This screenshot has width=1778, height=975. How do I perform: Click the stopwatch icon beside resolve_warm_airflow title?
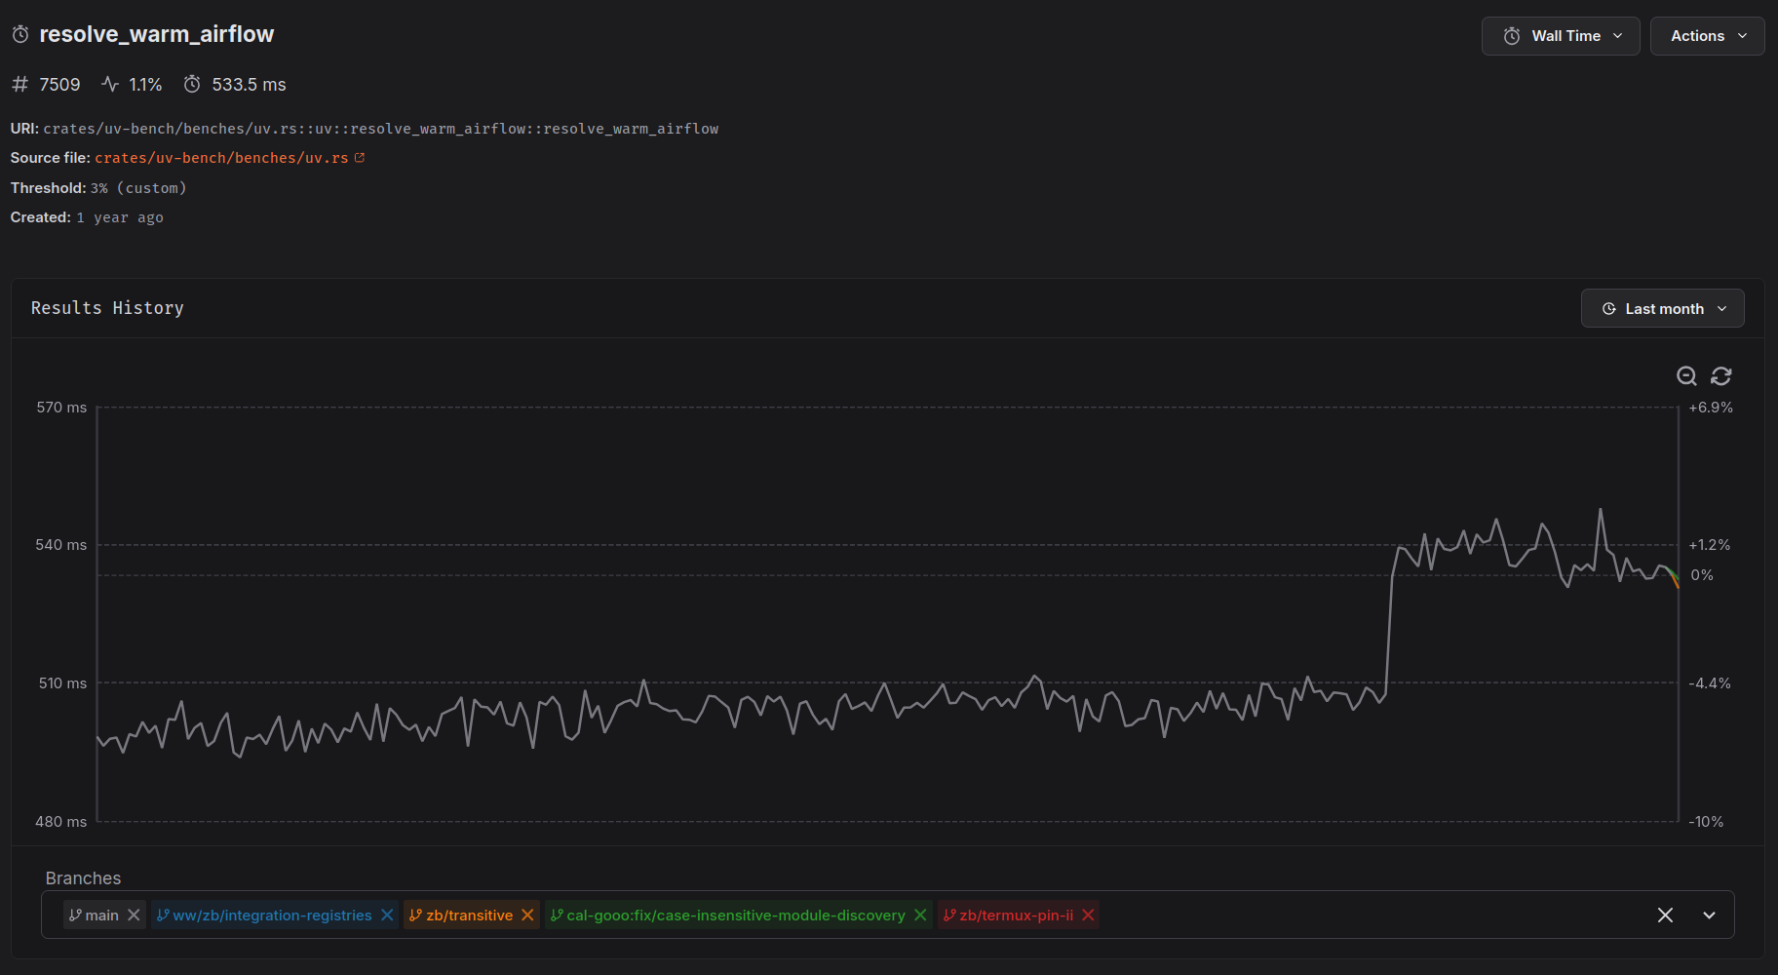point(19,34)
